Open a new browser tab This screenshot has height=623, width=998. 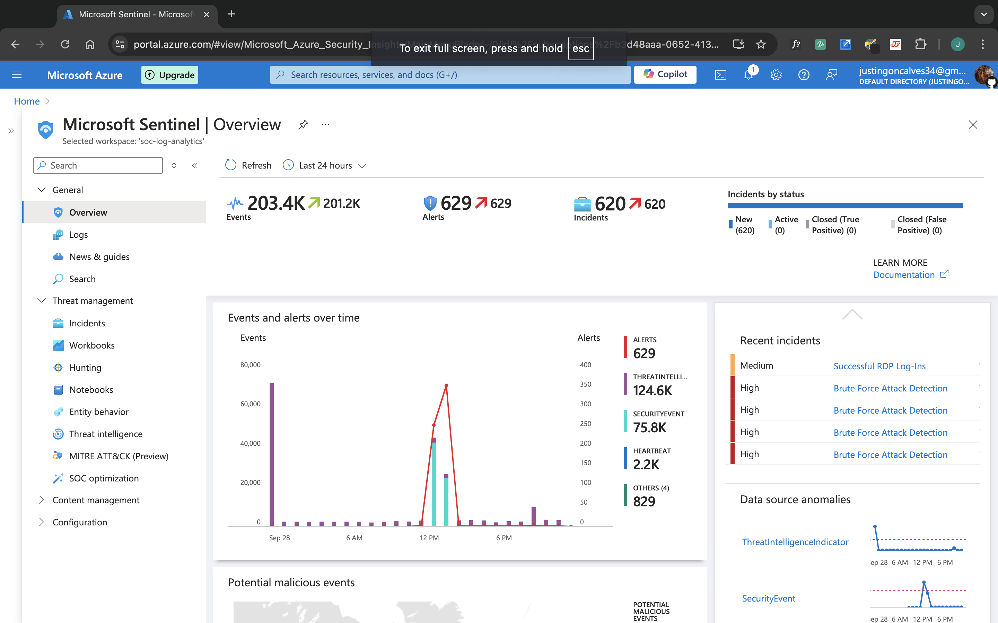pyautogui.click(x=231, y=14)
